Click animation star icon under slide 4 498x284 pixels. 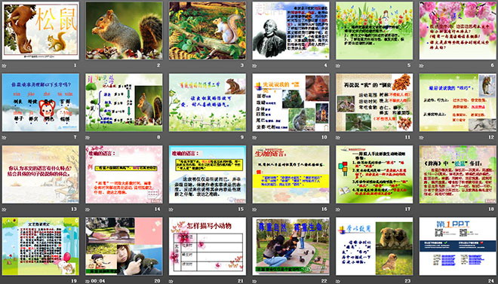[254, 66]
